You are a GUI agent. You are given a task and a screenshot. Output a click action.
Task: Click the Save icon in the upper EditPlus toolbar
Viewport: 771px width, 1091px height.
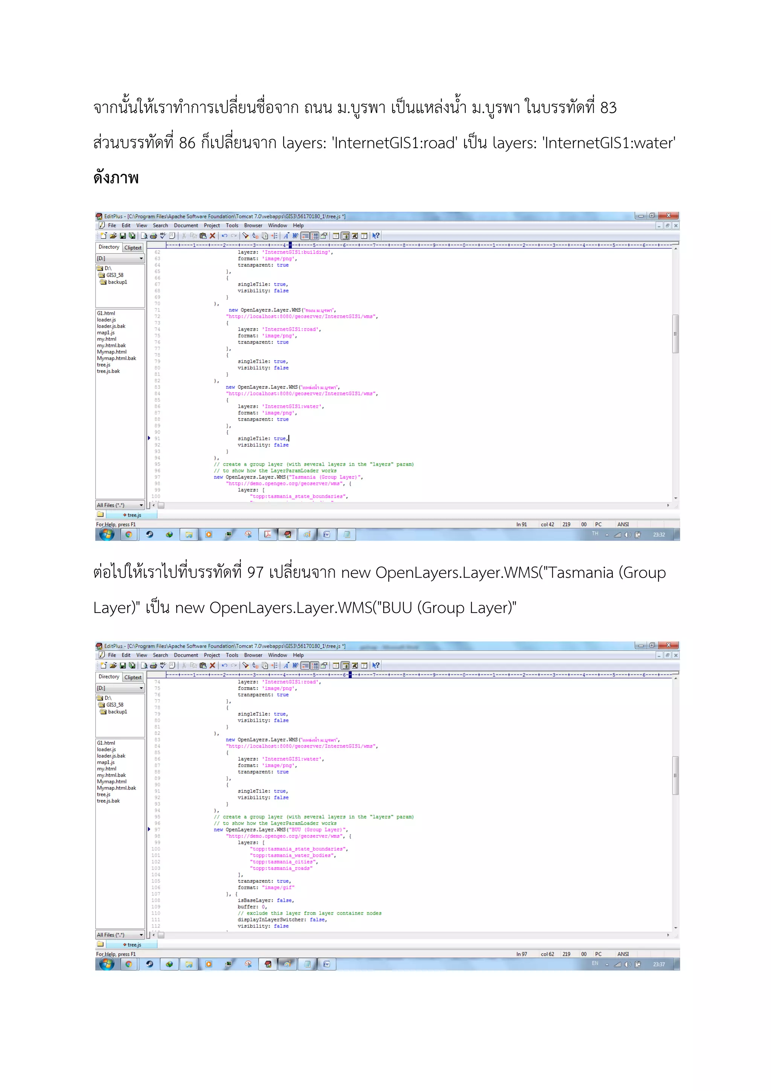(x=122, y=236)
